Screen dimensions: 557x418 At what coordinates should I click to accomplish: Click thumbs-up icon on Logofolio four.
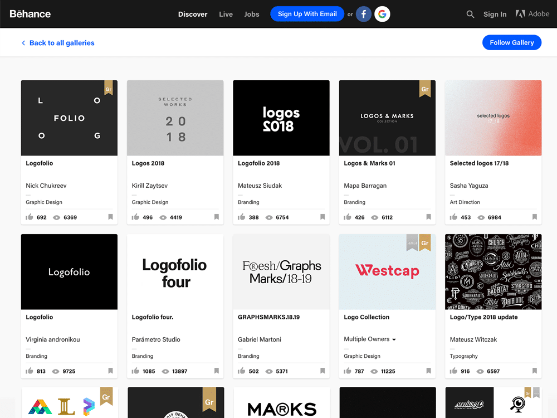(x=135, y=371)
